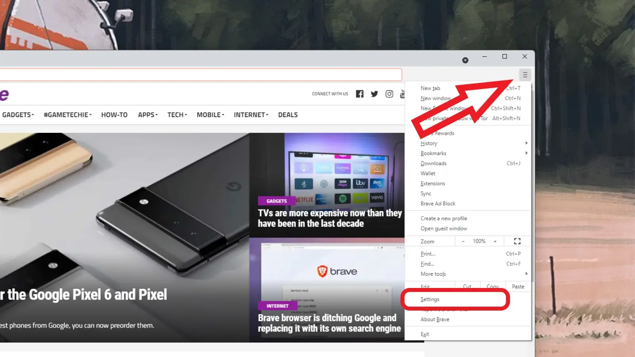This screenshot has width=635, height=357.
Task: Decrease zoom with the minus button
Action: 463,241
